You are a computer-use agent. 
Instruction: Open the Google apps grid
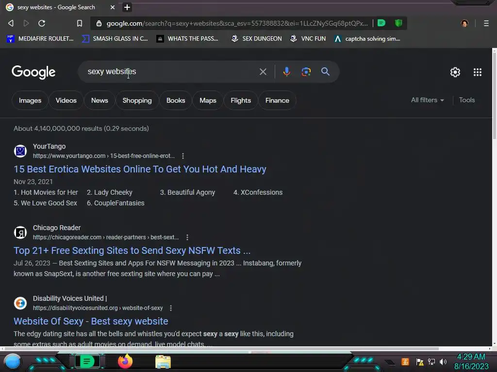coord(478,72)
